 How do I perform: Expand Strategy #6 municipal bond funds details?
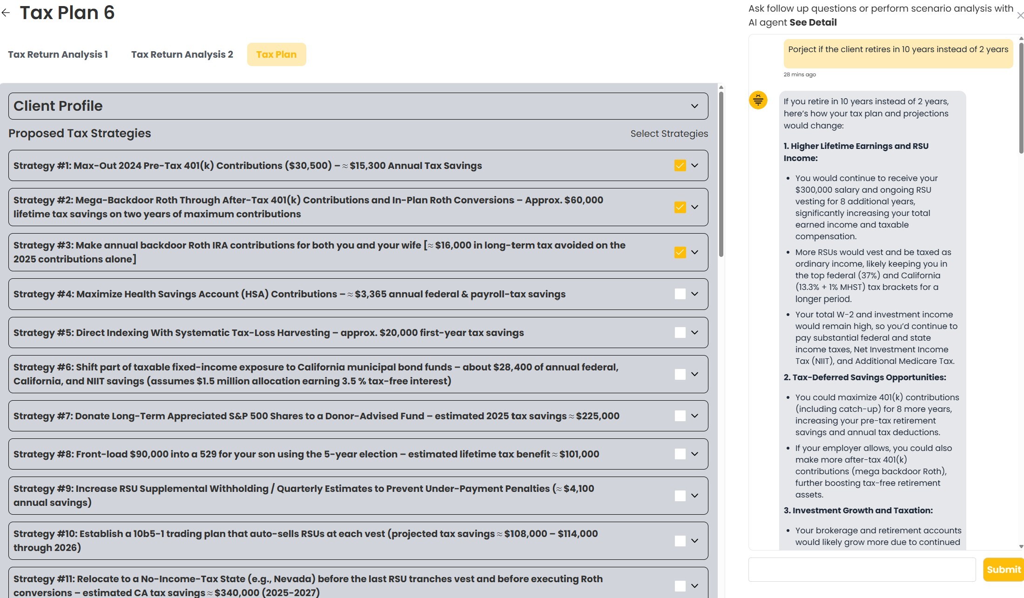tap(694, 374)
